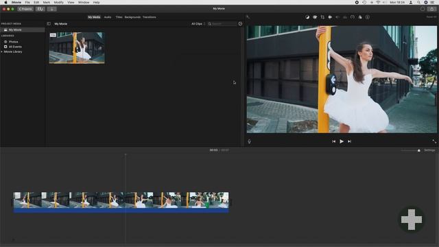Viewport: 439px width, 247px height.
Task: Open the All Clips filter dropdown
Action: [x=198, y=24]
